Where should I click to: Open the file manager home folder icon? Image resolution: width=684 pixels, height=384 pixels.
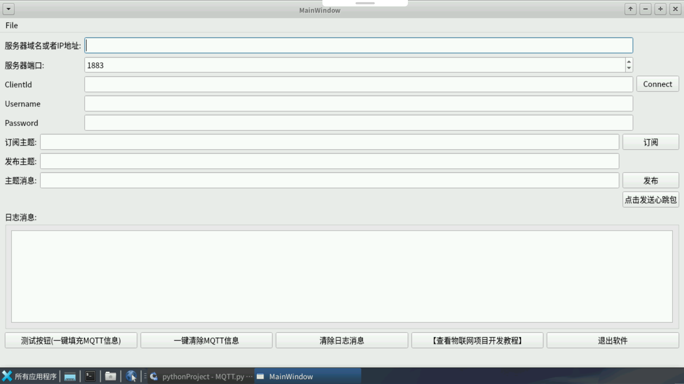pyautogui.click(x=110, y=376)
